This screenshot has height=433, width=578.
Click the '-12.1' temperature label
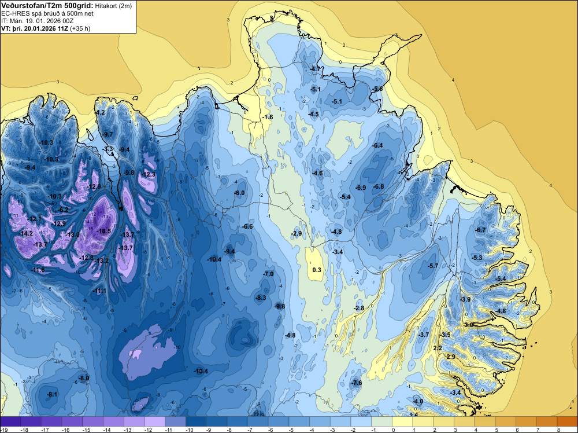(x=35, y=219)
